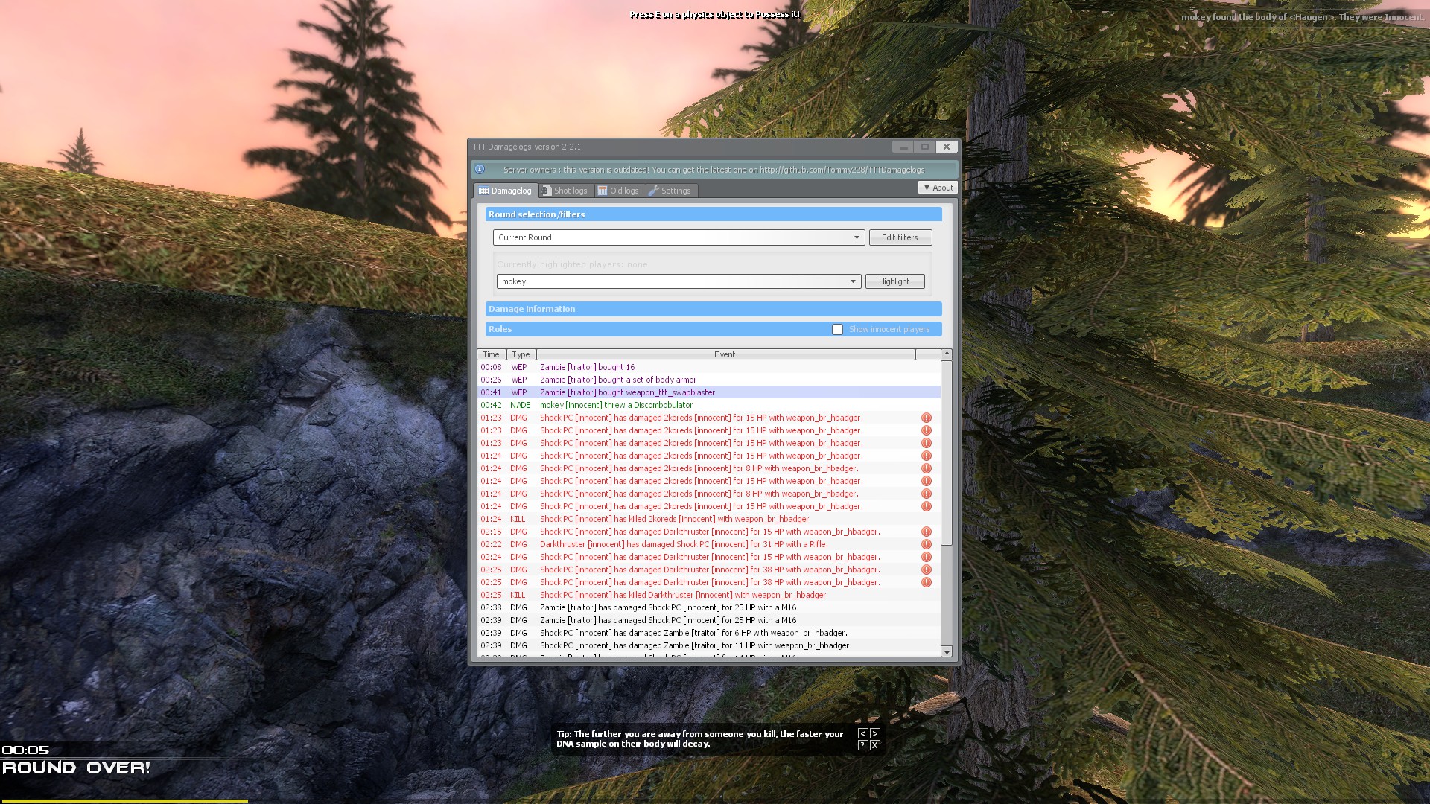This screenshot has height=804, width=1430.
Task: Go to the previous tip with the < arrow
Action: (862, 733)
